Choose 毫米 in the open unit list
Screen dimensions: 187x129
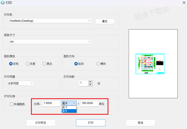click(69, 111)
